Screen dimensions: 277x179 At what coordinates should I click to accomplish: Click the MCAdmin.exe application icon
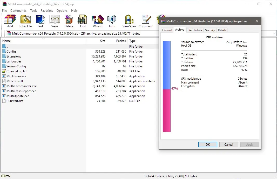(4, 76)
